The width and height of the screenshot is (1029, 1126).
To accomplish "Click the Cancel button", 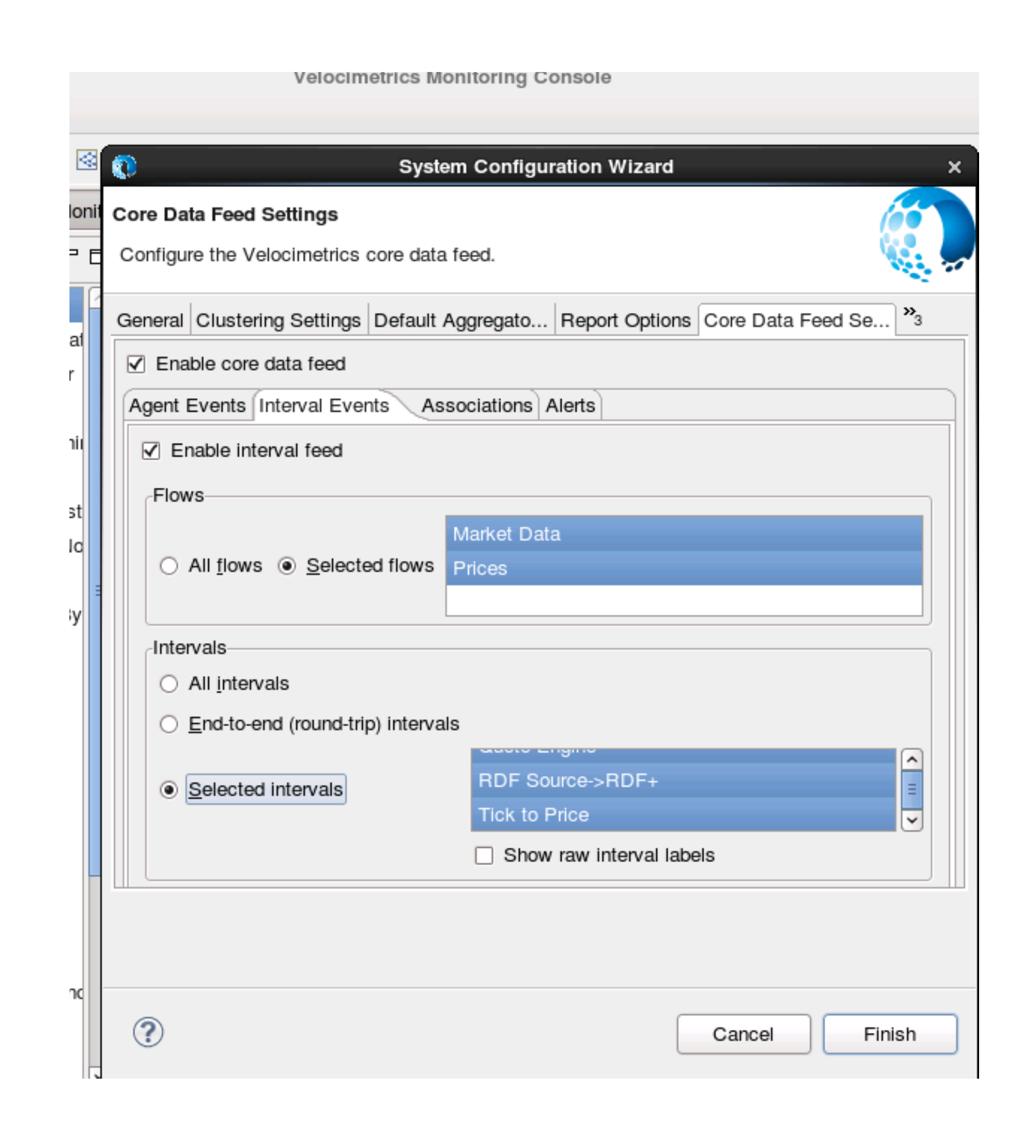I will pyautogui.click(x=743, y=1034).
